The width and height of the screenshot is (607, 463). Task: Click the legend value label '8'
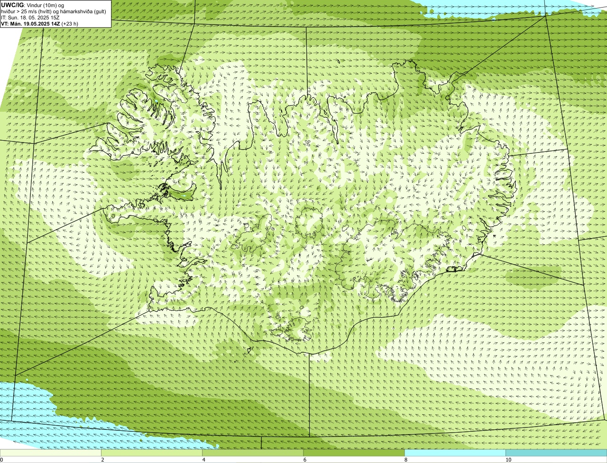(405, 460)
